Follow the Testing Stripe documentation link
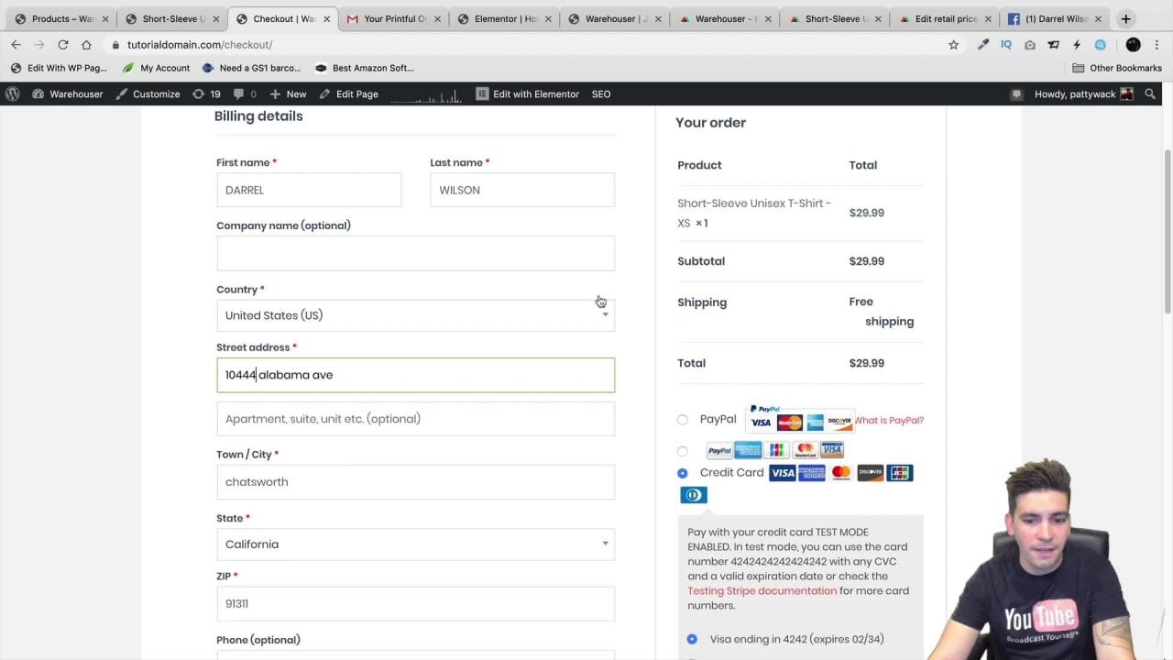Screen dimensions: 1173x660 [762, 591]
